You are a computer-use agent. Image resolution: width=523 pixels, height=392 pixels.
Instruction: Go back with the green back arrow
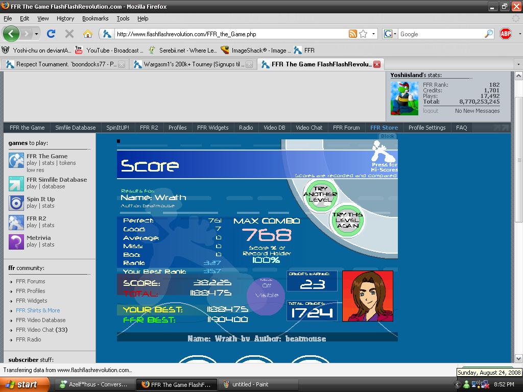tap(11, 34)
